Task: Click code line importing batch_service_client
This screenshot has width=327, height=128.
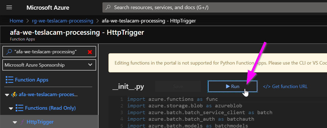Action: tap(200, 113)
